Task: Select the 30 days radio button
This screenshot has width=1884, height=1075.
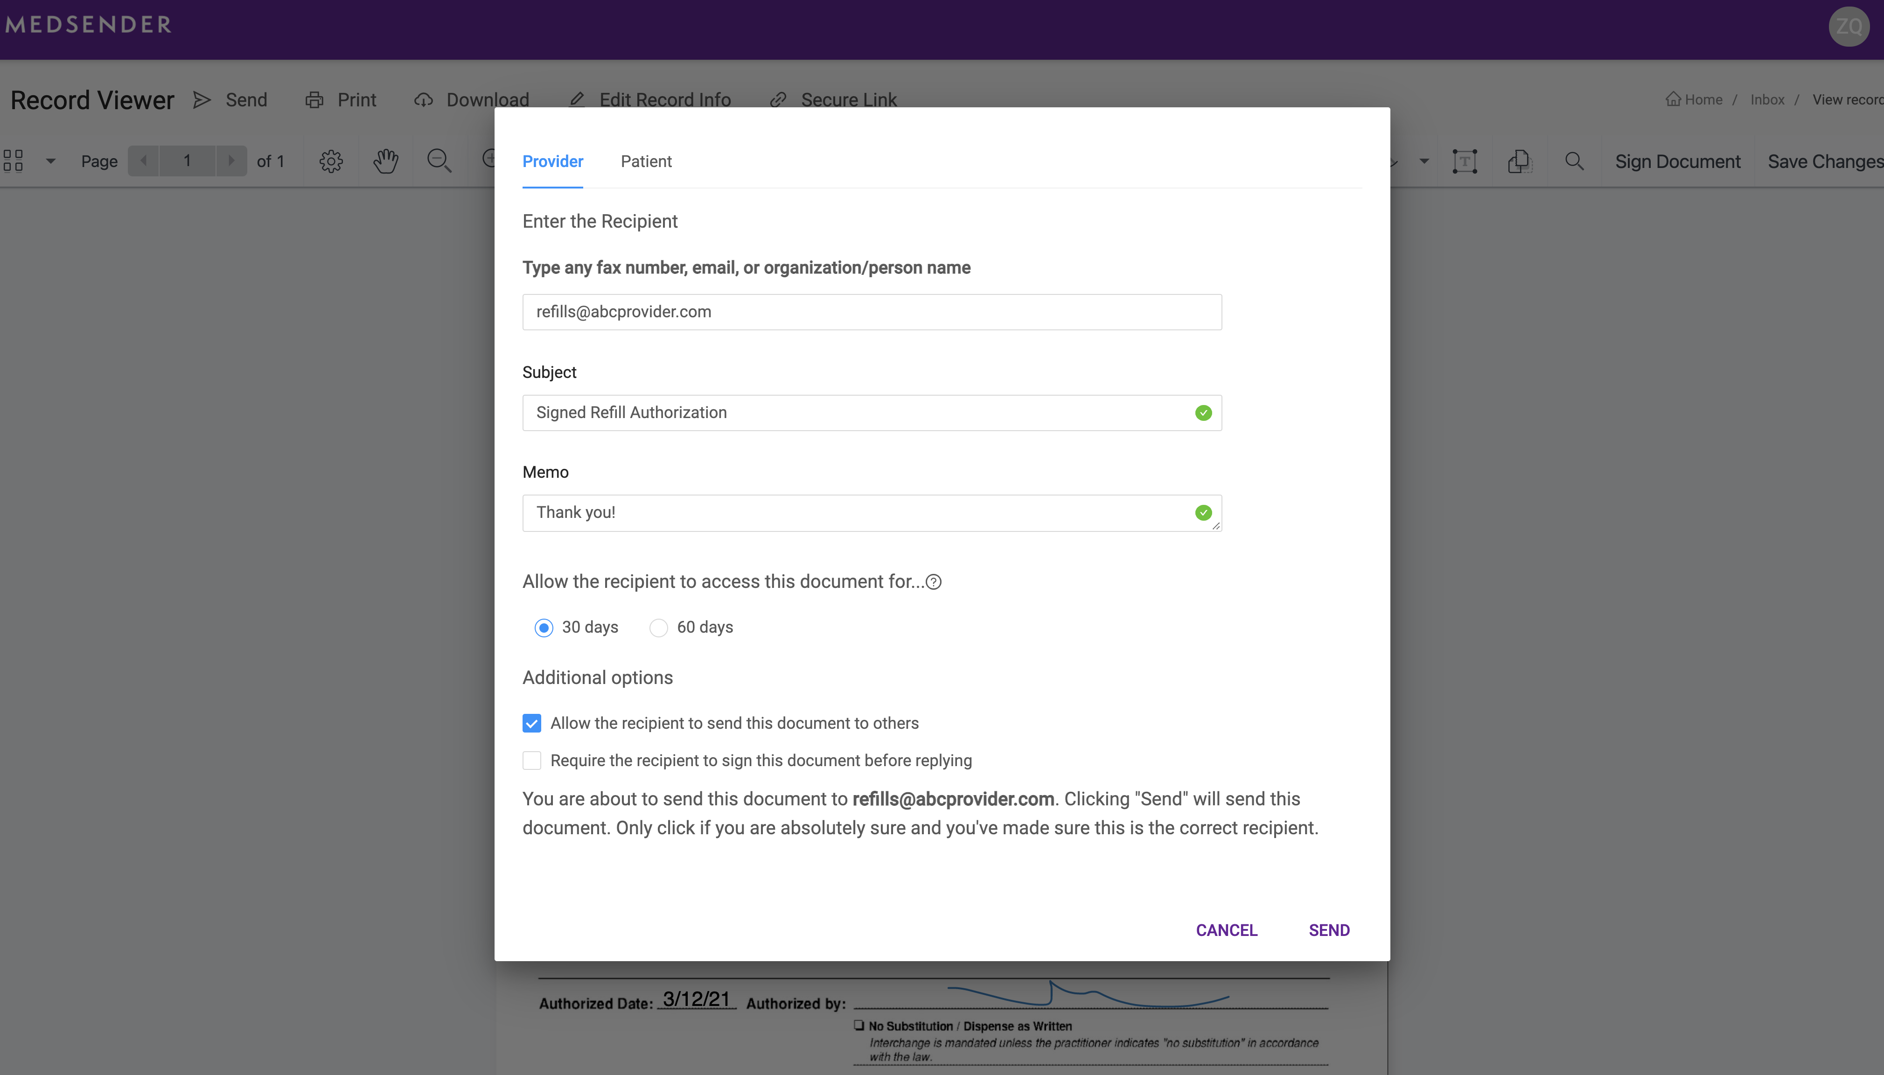Action: coord(542,628)
